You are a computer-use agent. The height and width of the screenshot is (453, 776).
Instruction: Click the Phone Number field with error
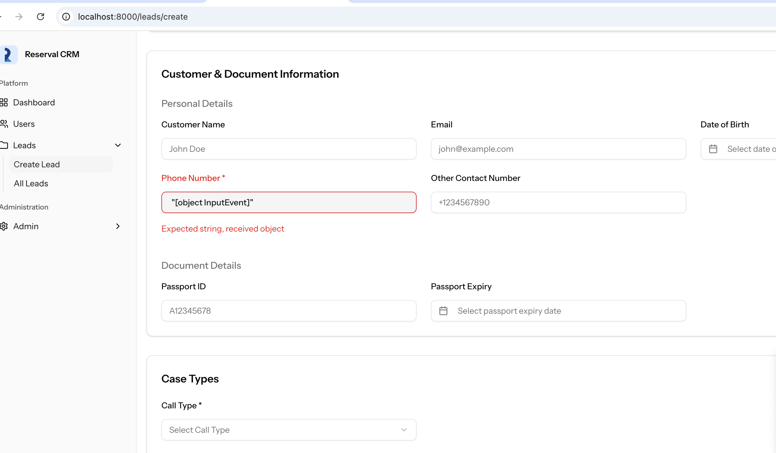(x=289, y=202)
